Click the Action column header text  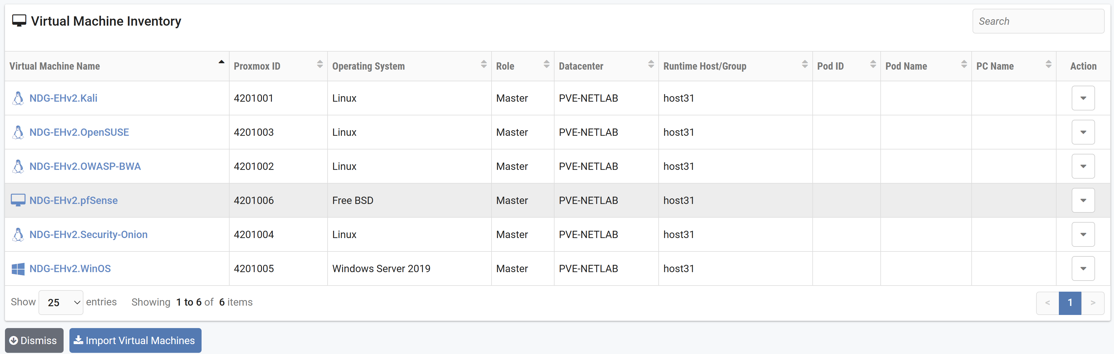[1083, 66]
